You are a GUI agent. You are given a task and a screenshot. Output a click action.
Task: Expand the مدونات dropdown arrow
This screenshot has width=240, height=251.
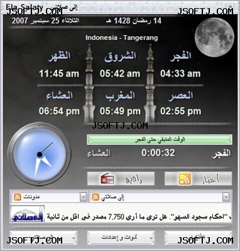point(84,197)
